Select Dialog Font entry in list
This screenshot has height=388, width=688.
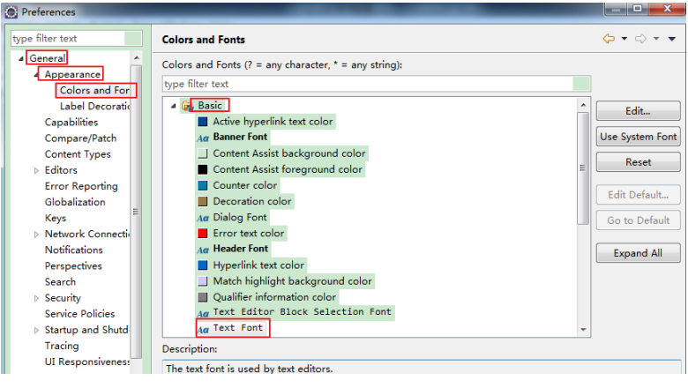(x=240, y=218)
